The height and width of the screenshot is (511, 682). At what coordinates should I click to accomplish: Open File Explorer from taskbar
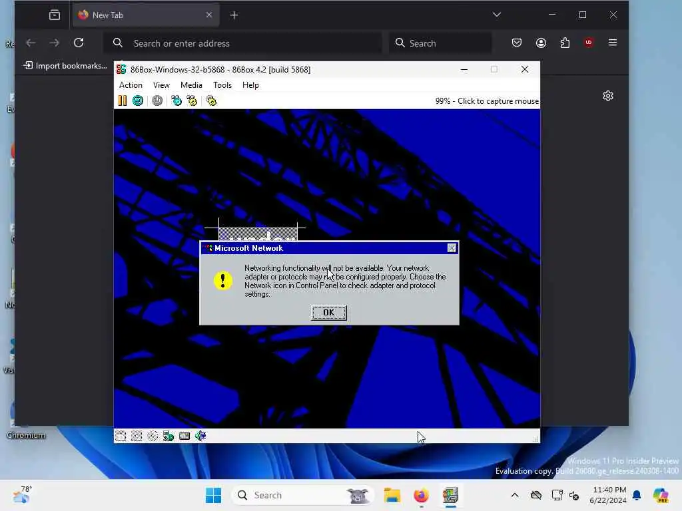click(x=392, y=495)
